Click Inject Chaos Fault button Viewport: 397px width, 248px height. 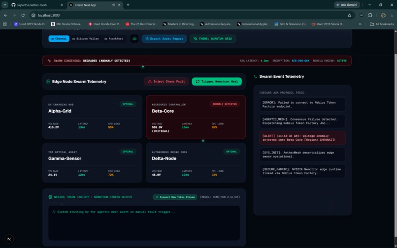coord(166,82)
